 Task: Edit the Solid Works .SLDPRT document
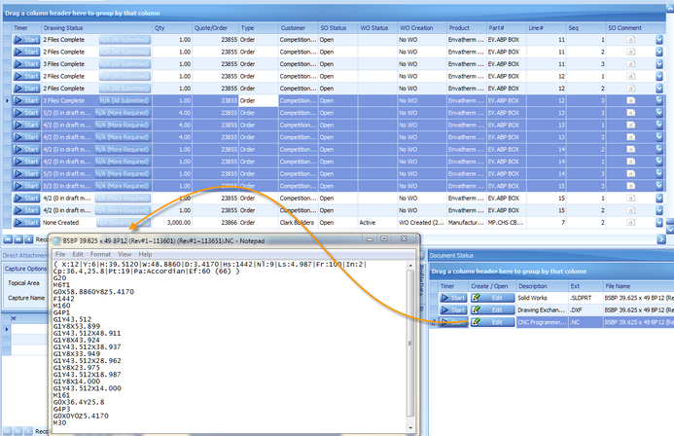pos(492,298)
